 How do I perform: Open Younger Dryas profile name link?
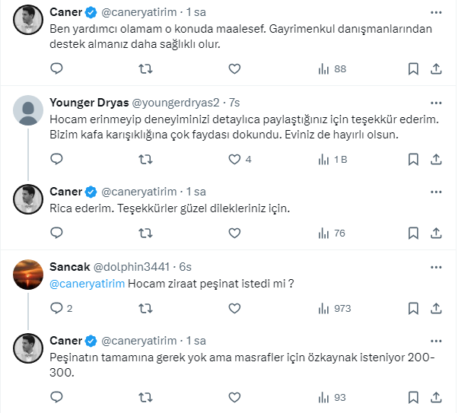point(90,102)
